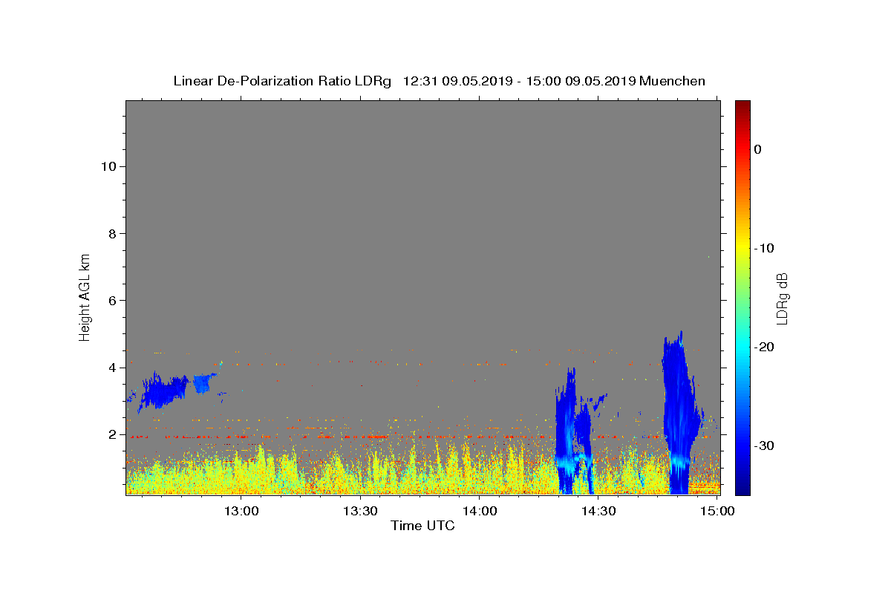Click the height tick label 6
This screenshot has height=594, width=891.
tap(113, 300)
